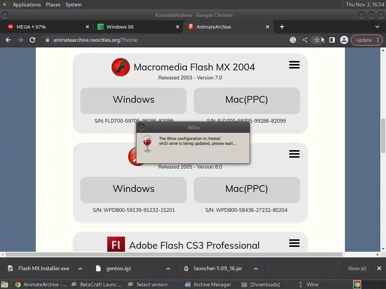Toggle the Chrome side panel
Screen dimensions: 386x289
(x=332, y=40)
